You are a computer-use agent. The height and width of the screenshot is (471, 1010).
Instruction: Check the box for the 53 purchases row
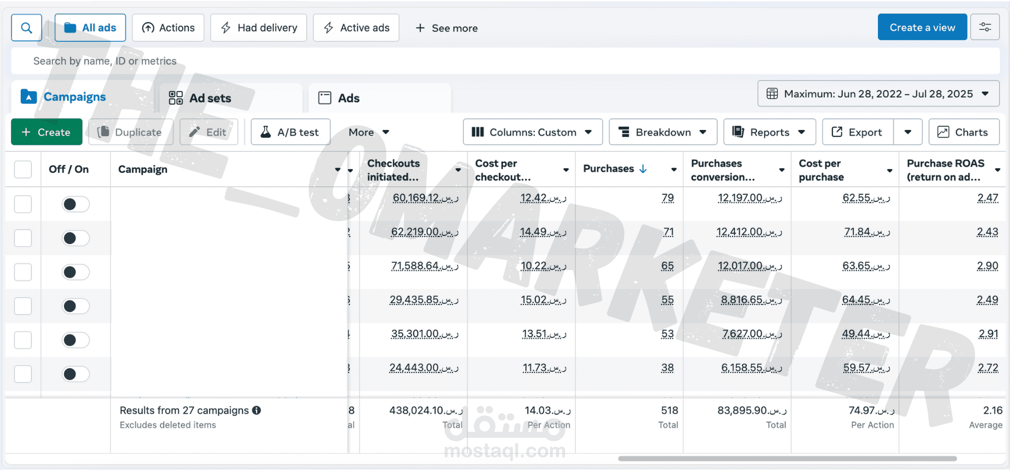tap(23, 340)
